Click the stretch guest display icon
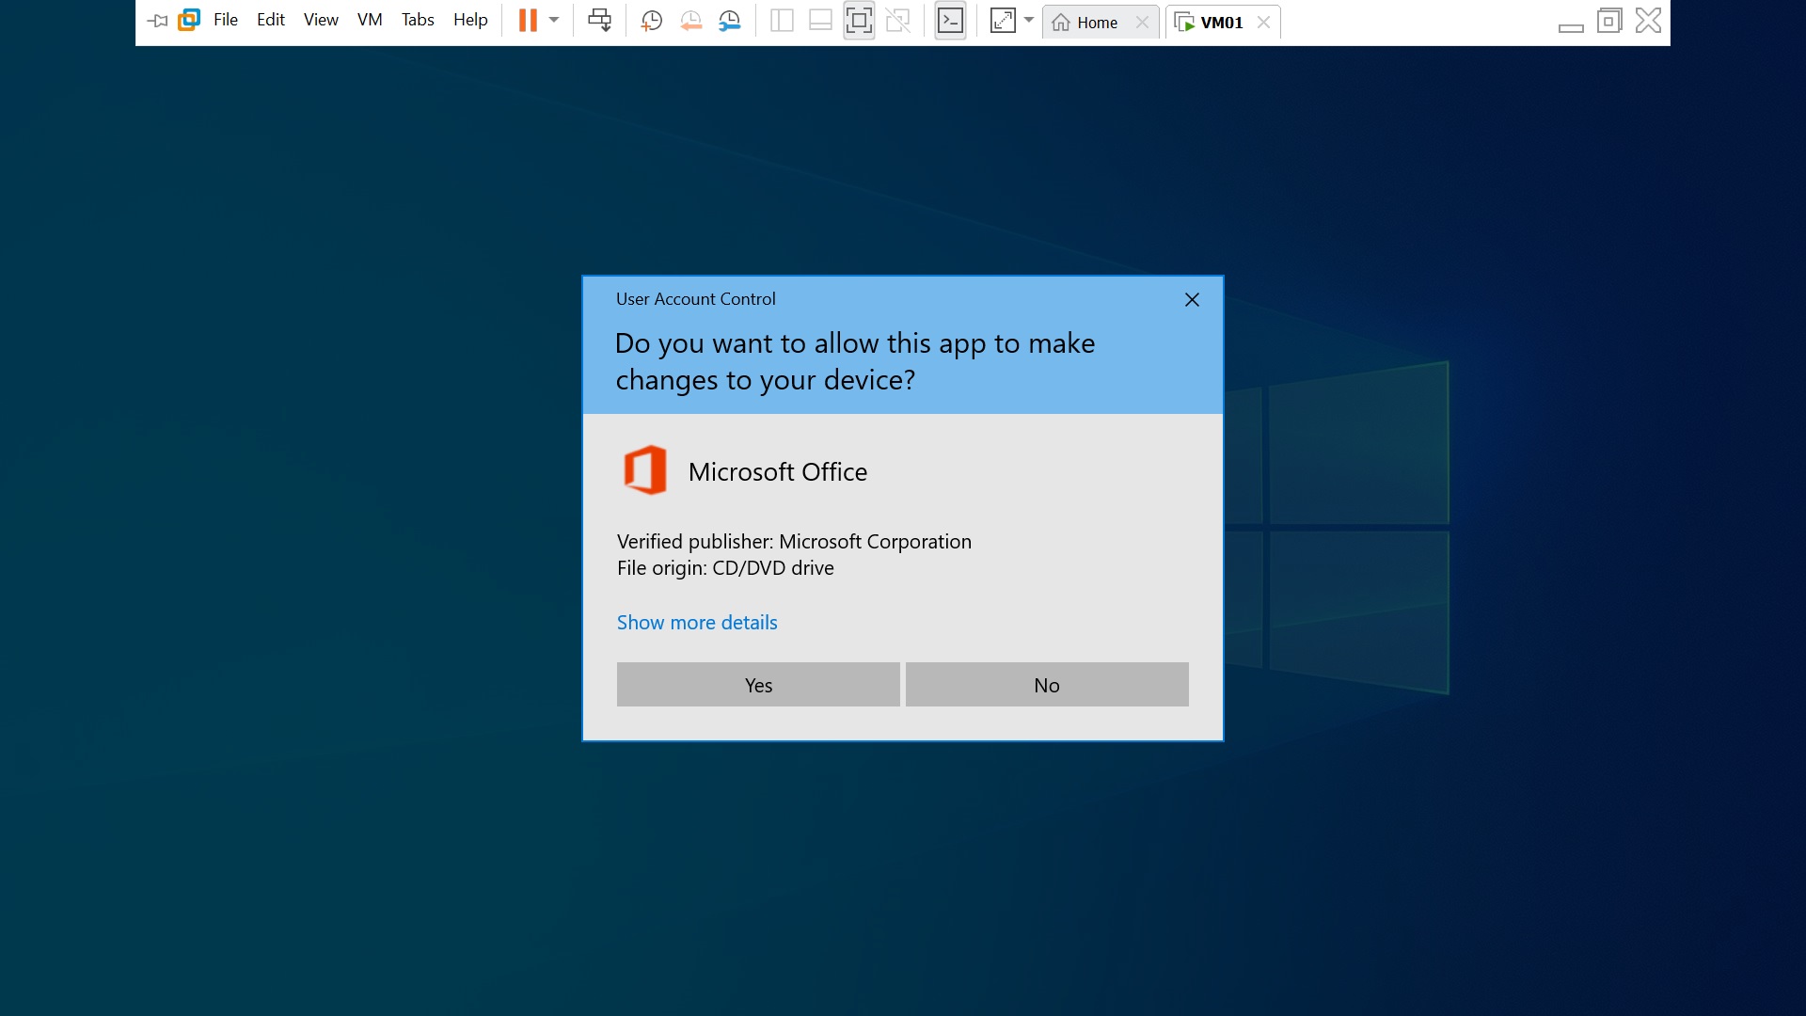1806x1016 pixels. [1003, 20]
